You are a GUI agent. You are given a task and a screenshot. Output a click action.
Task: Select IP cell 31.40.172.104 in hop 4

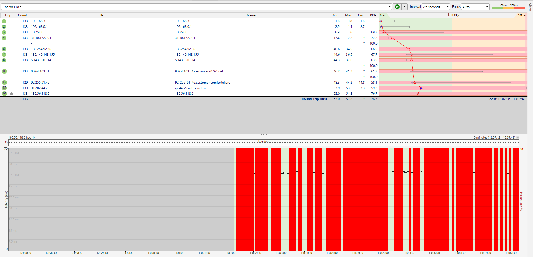tap(41, 38)
